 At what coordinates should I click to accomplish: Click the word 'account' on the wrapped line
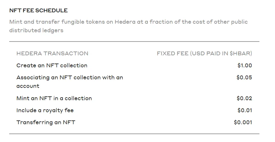[x=28, y=86]
